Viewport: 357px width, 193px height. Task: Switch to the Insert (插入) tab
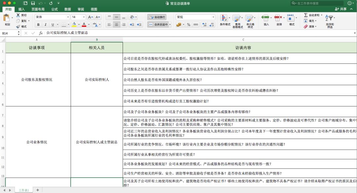coord(21,9)
